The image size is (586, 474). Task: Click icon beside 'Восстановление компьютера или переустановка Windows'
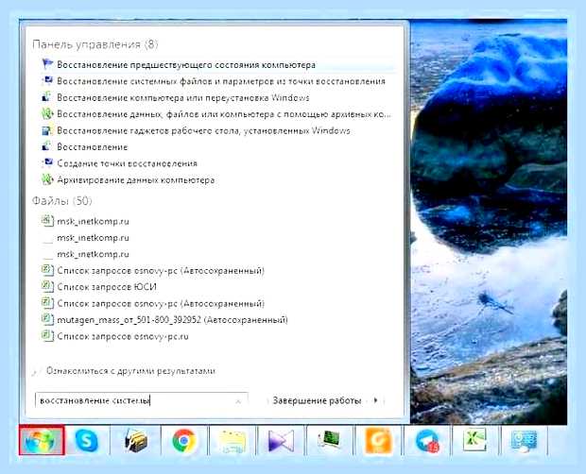point(46,97)
